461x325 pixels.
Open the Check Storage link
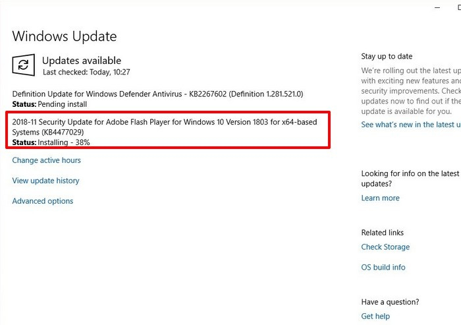coord(385,247)
